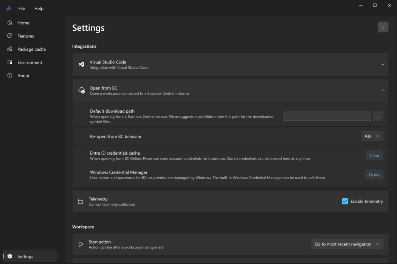Go to Home in the sidebar

pyautogui.click(x=23, y=23)
